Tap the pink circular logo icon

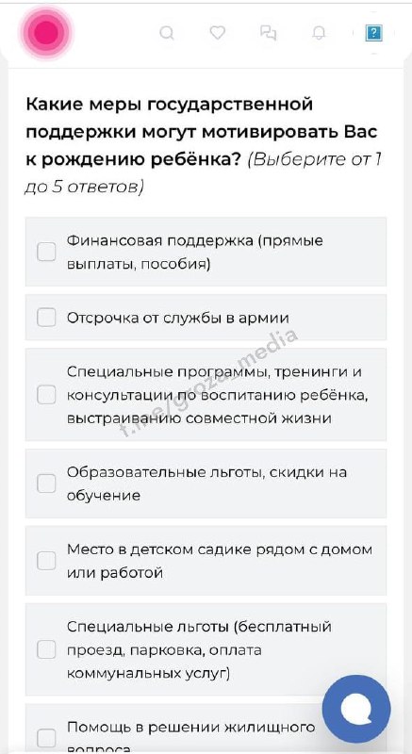pos(46,32)
